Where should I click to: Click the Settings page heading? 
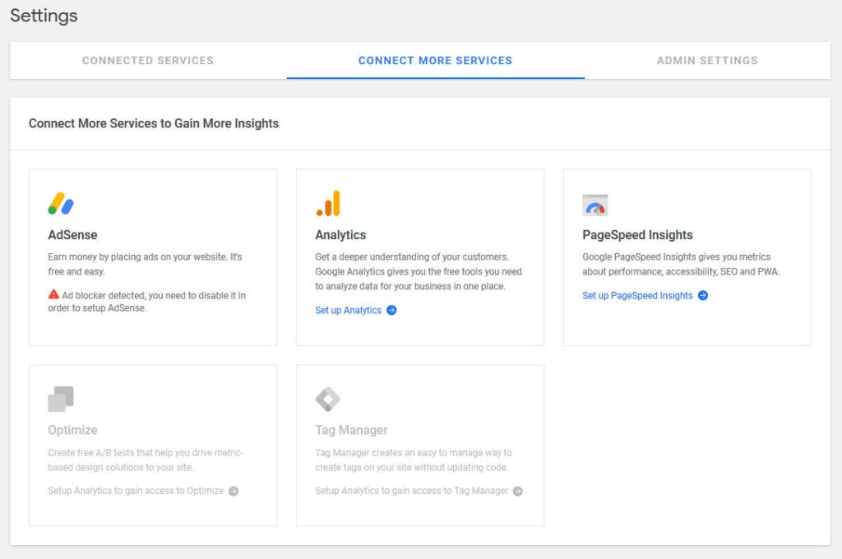(44, 16)
